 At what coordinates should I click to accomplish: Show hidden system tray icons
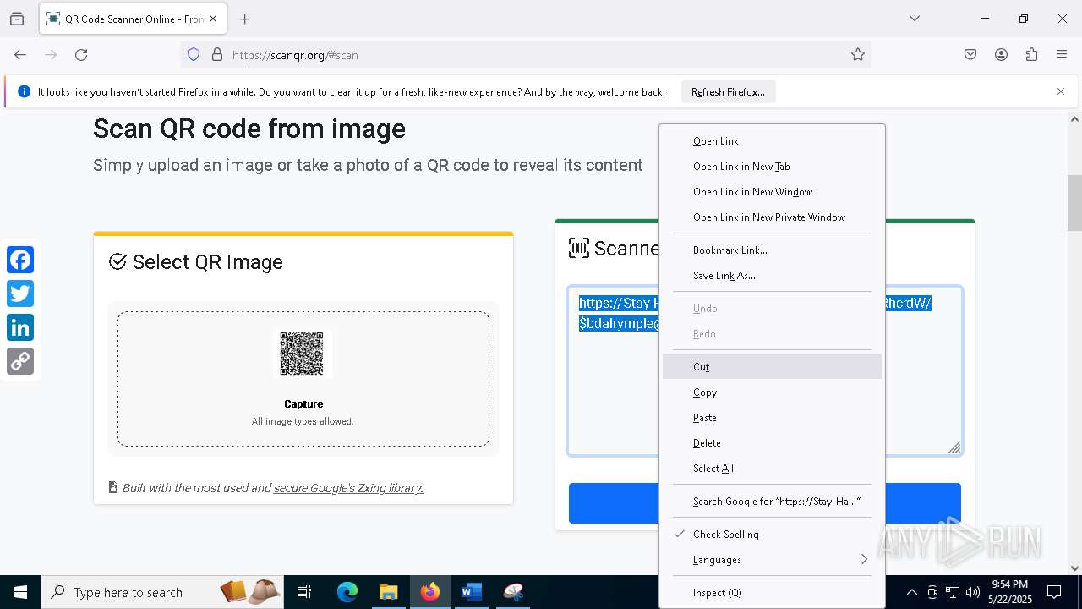tap(911, 592)
